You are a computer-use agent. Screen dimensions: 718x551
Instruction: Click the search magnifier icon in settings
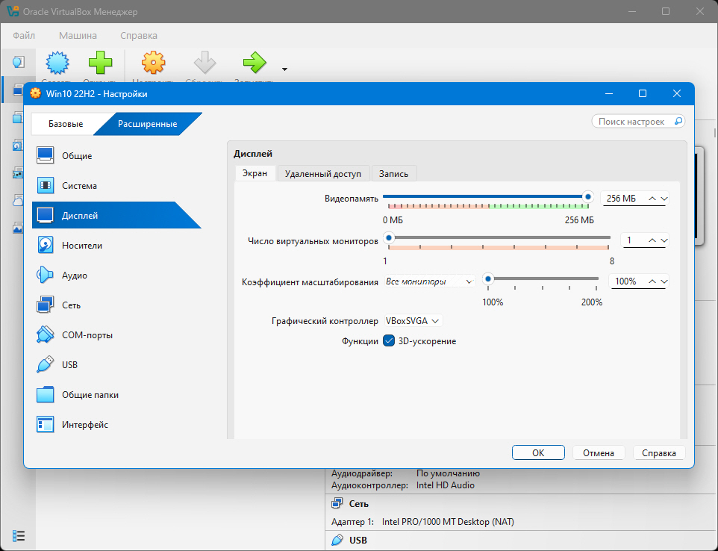[678, 122]
